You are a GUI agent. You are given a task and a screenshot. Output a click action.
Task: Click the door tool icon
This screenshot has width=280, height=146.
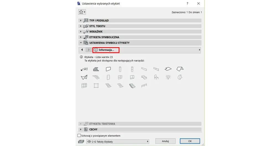(x=108, y=77)
